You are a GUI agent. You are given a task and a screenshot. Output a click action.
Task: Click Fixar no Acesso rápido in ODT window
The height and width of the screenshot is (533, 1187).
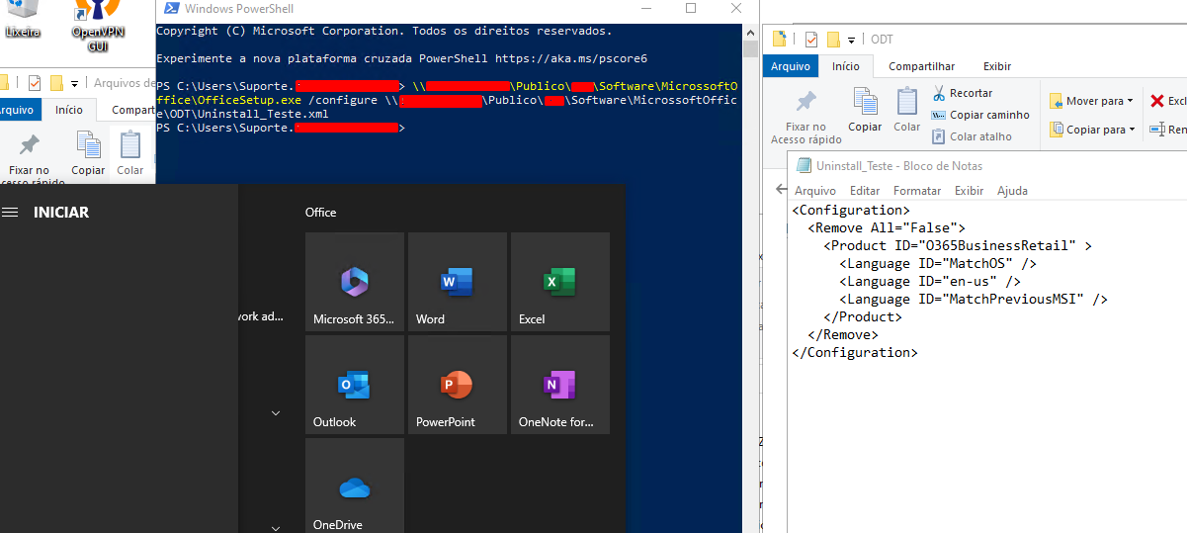click(x=806, y=117)
